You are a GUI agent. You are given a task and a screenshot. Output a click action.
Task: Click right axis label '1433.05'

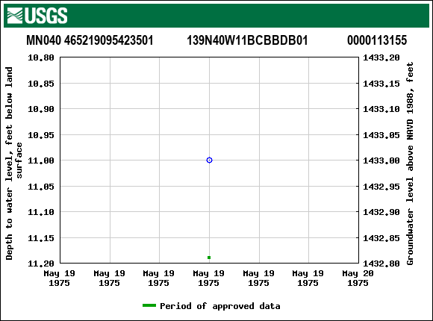coord(381,135)
